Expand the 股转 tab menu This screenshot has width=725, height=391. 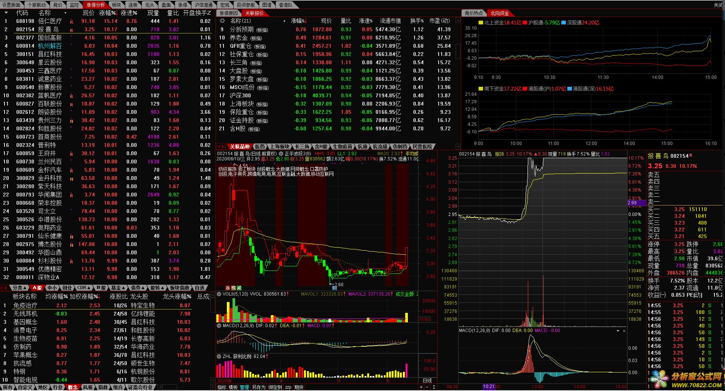click(x=157, y=288)
